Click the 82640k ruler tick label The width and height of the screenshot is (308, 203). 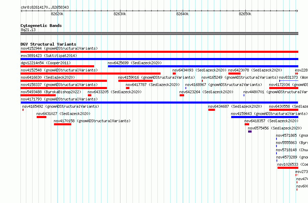[182, 14]
